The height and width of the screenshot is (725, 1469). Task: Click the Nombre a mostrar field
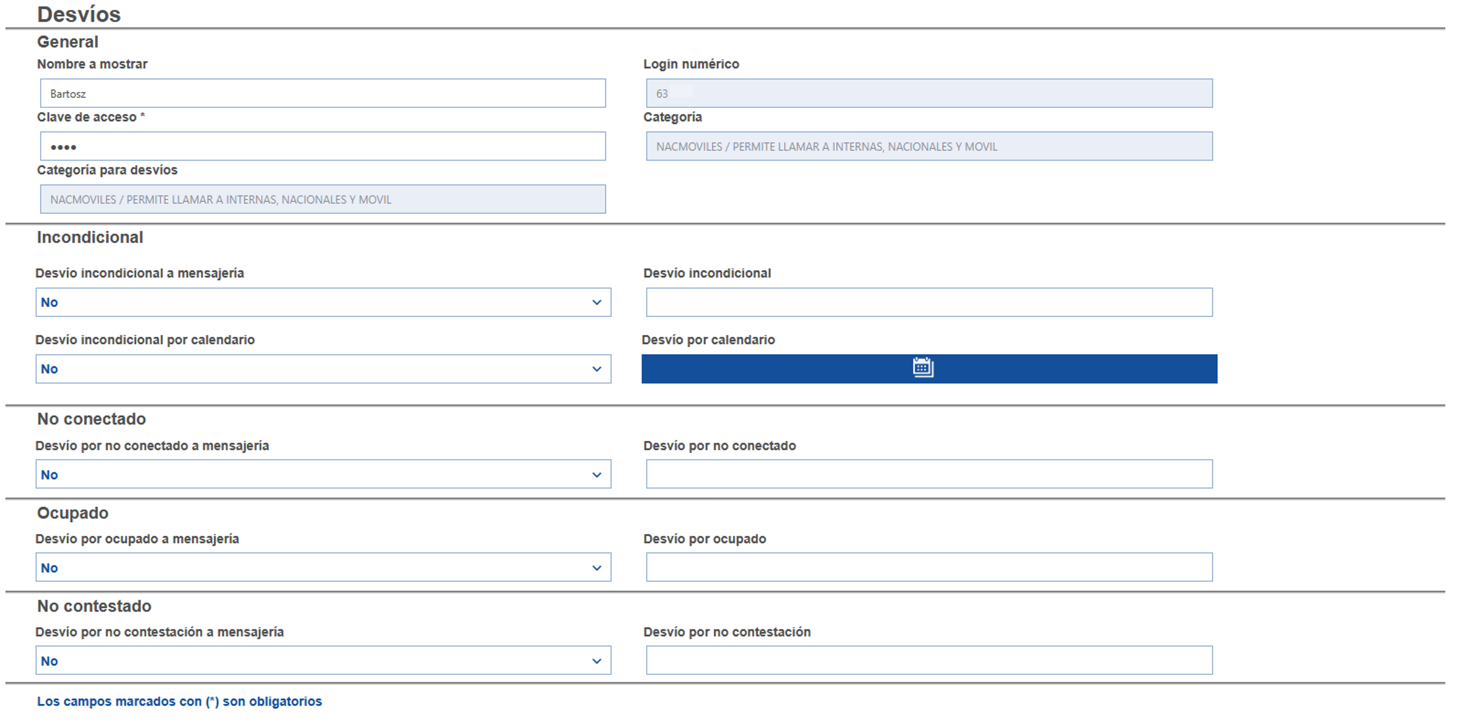(323, 93)
